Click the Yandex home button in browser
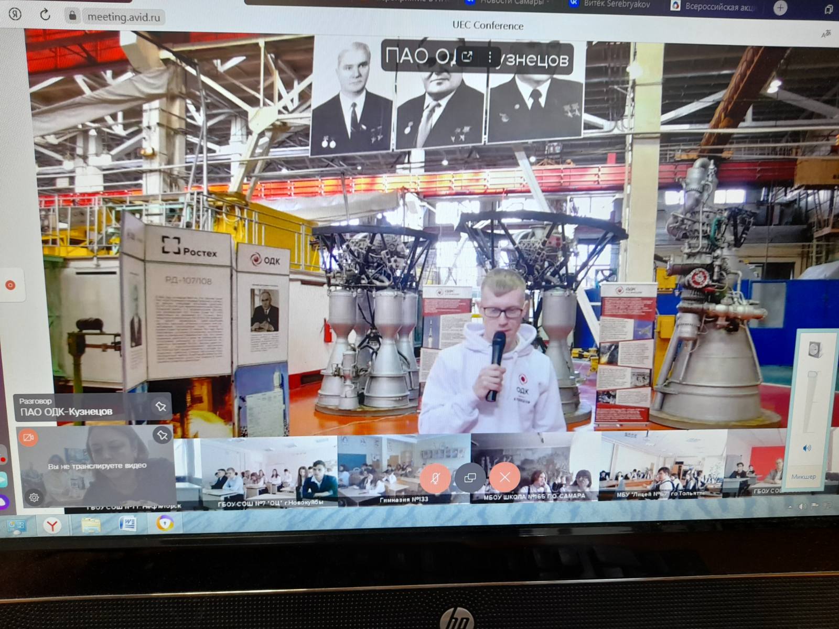The height and width of the screenshot is (629, 839). point(15,14)
